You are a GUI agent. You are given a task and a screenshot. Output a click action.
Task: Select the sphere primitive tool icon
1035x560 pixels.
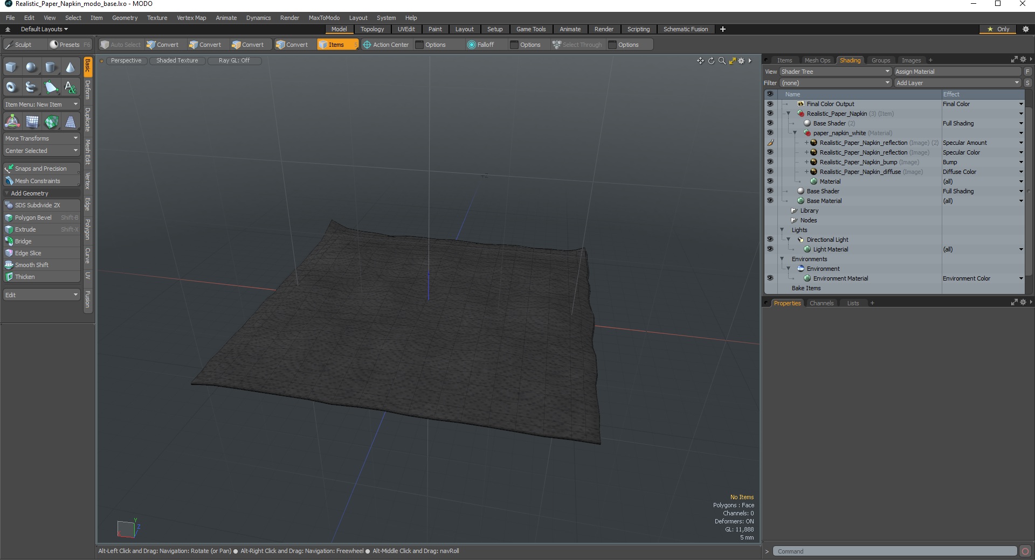[32, 67]
